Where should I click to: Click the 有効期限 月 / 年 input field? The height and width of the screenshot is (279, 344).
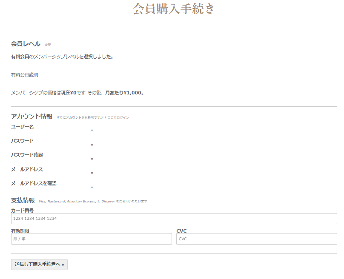coord(91,239)
